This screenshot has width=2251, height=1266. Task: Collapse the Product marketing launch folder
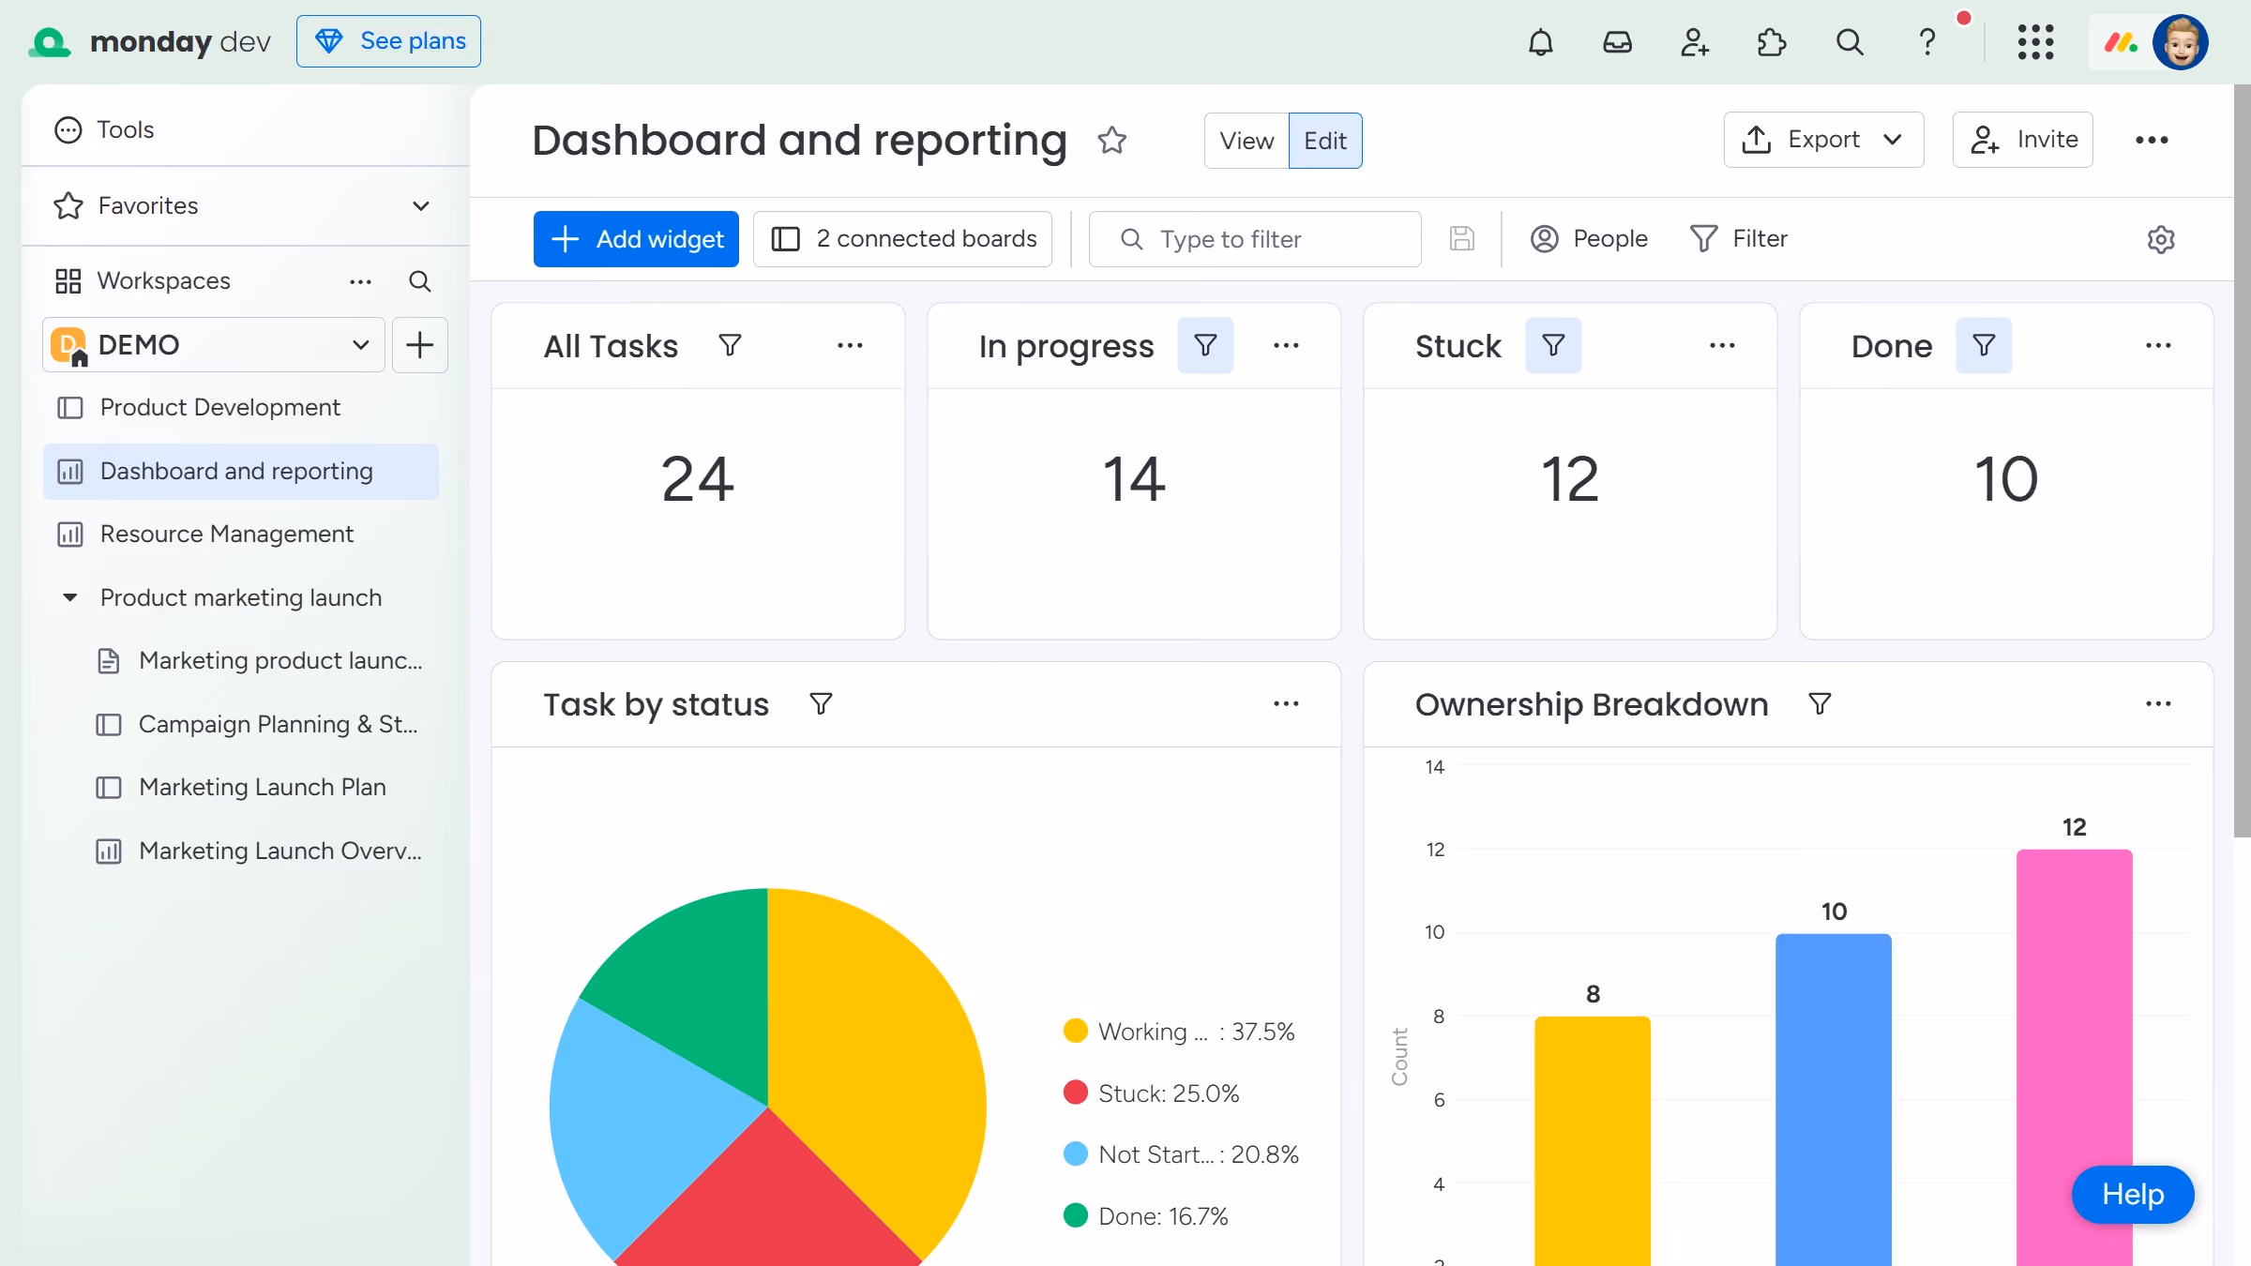pyautogui.click(x=69, y=597)
